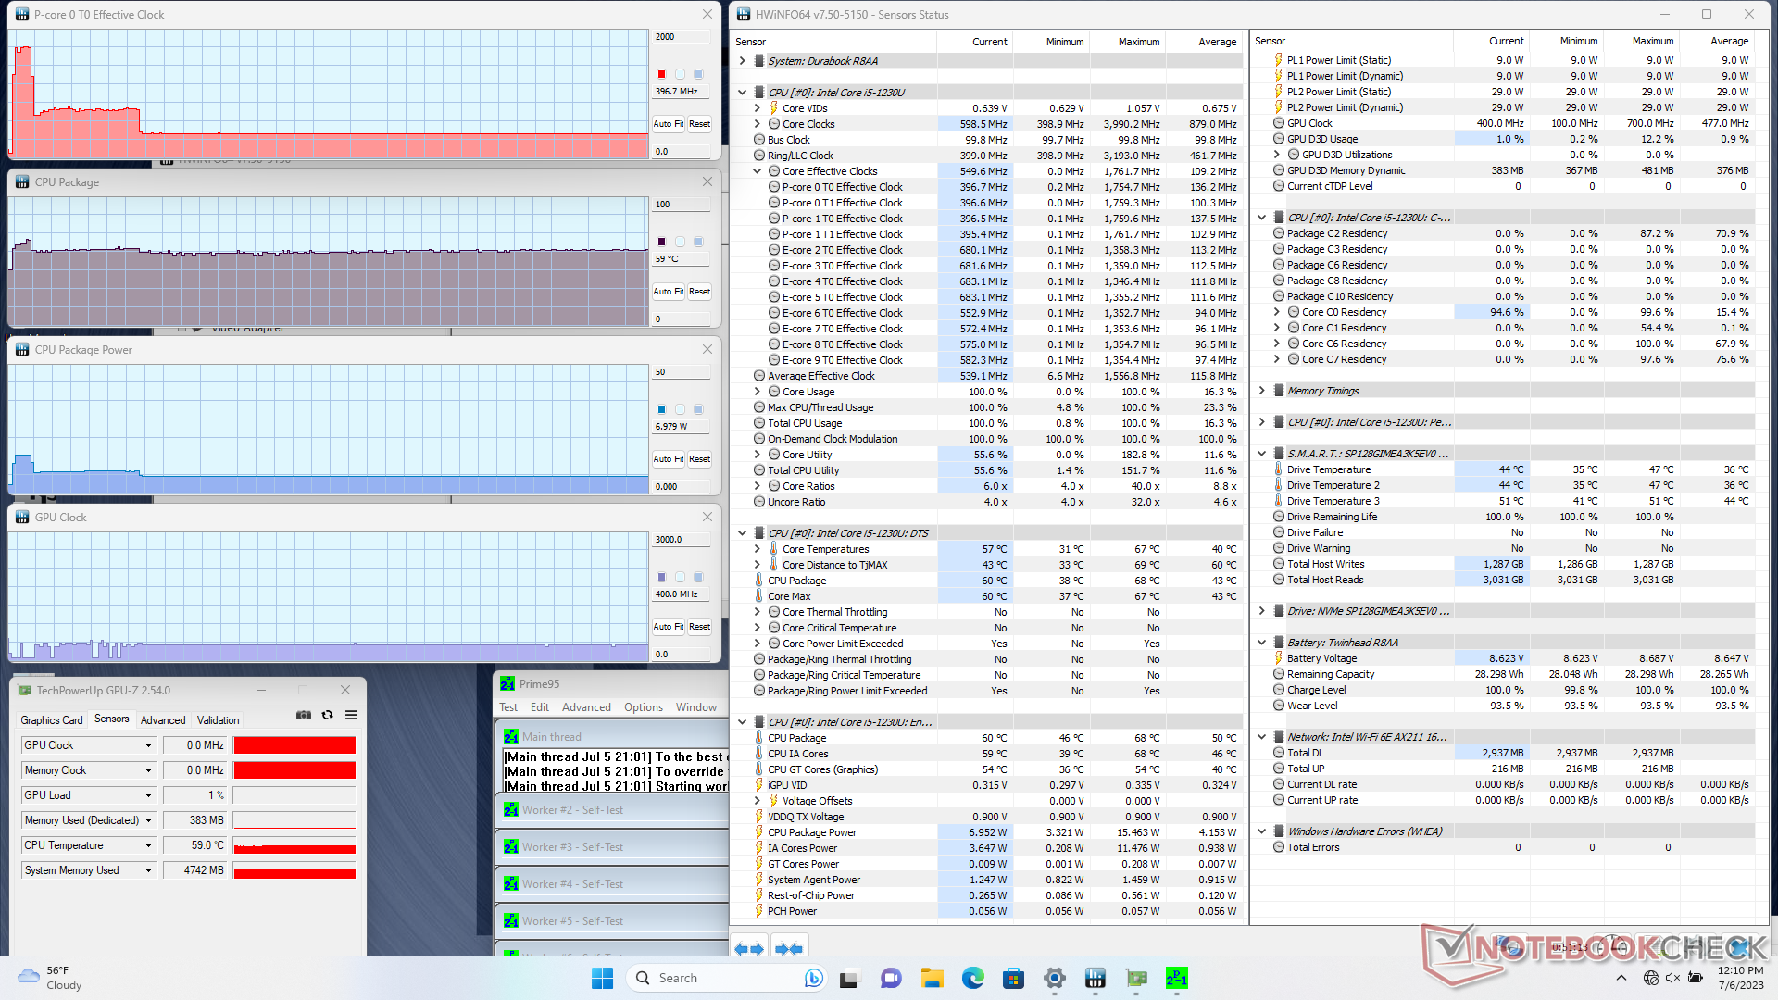Open Microsoft Store from the taskbar
This screenshot has width=1778, height=1000.
(1013, 978)
